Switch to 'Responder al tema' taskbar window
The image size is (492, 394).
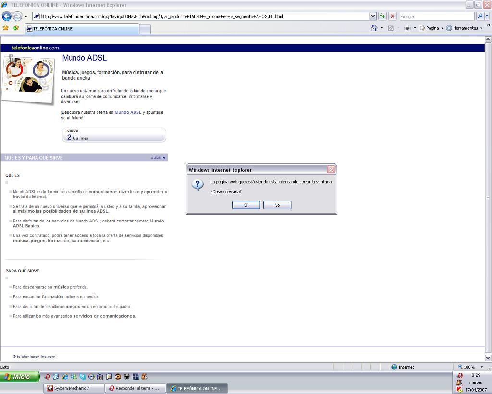pyautogui.click(x=135, y=388)
